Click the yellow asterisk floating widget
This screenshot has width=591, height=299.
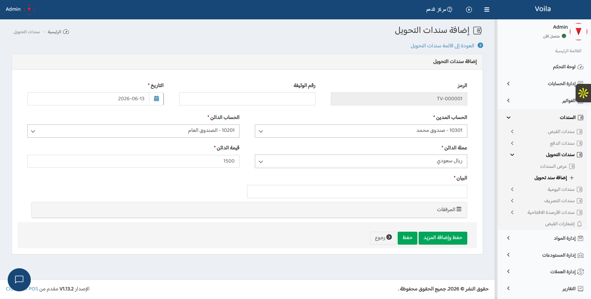(x=583, y=93)
